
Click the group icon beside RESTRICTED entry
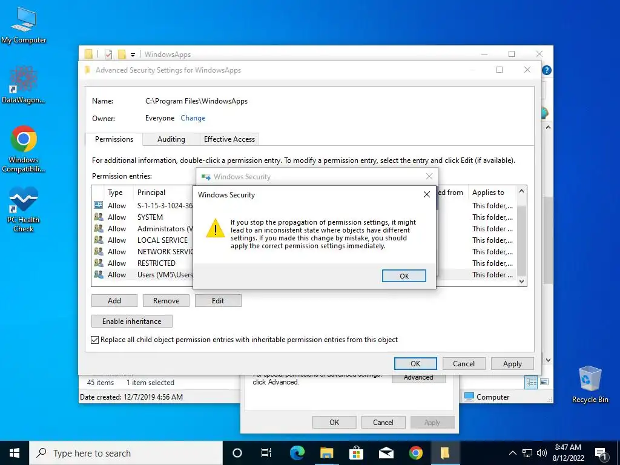[99, 263]
